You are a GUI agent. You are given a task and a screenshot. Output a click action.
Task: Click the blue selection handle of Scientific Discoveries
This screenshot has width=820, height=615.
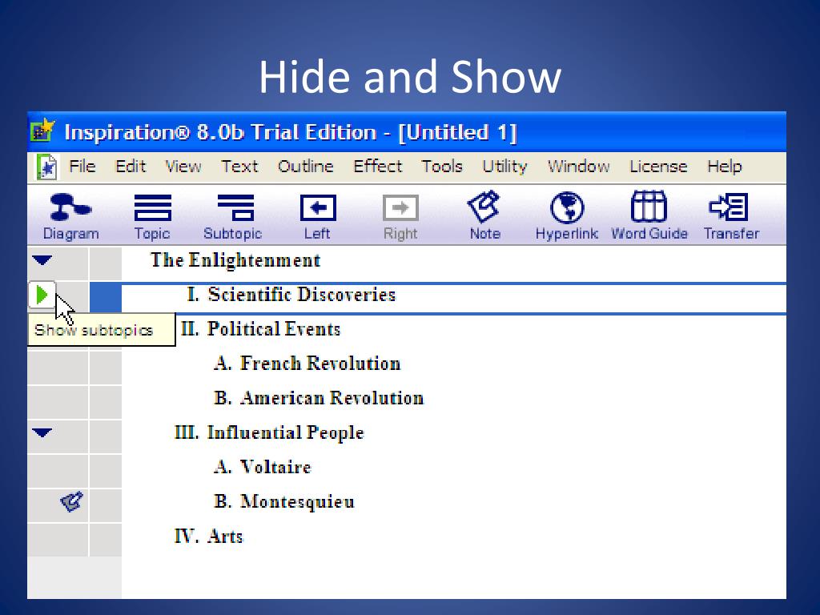[x=106, y=297]
